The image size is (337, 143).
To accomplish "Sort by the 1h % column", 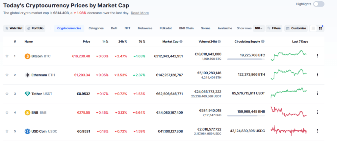I will (105, 42).
